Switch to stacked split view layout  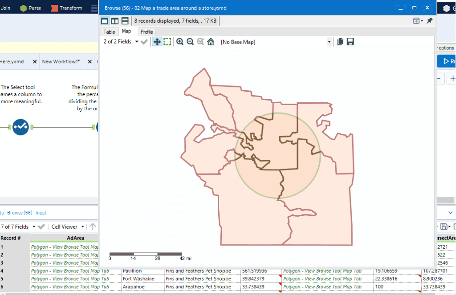tap(125, 21)
